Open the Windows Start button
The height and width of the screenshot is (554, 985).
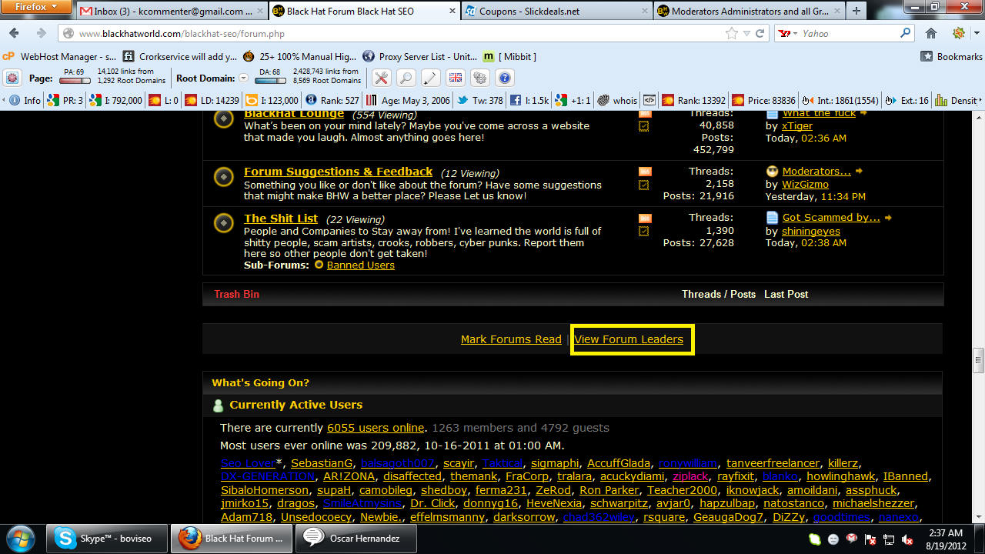(x=21, y=538)
